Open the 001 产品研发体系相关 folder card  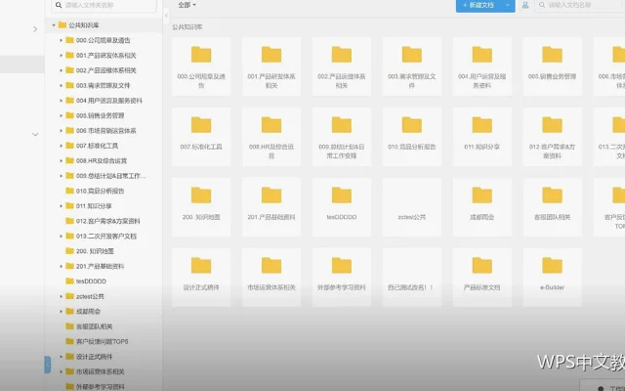[271, 66]
